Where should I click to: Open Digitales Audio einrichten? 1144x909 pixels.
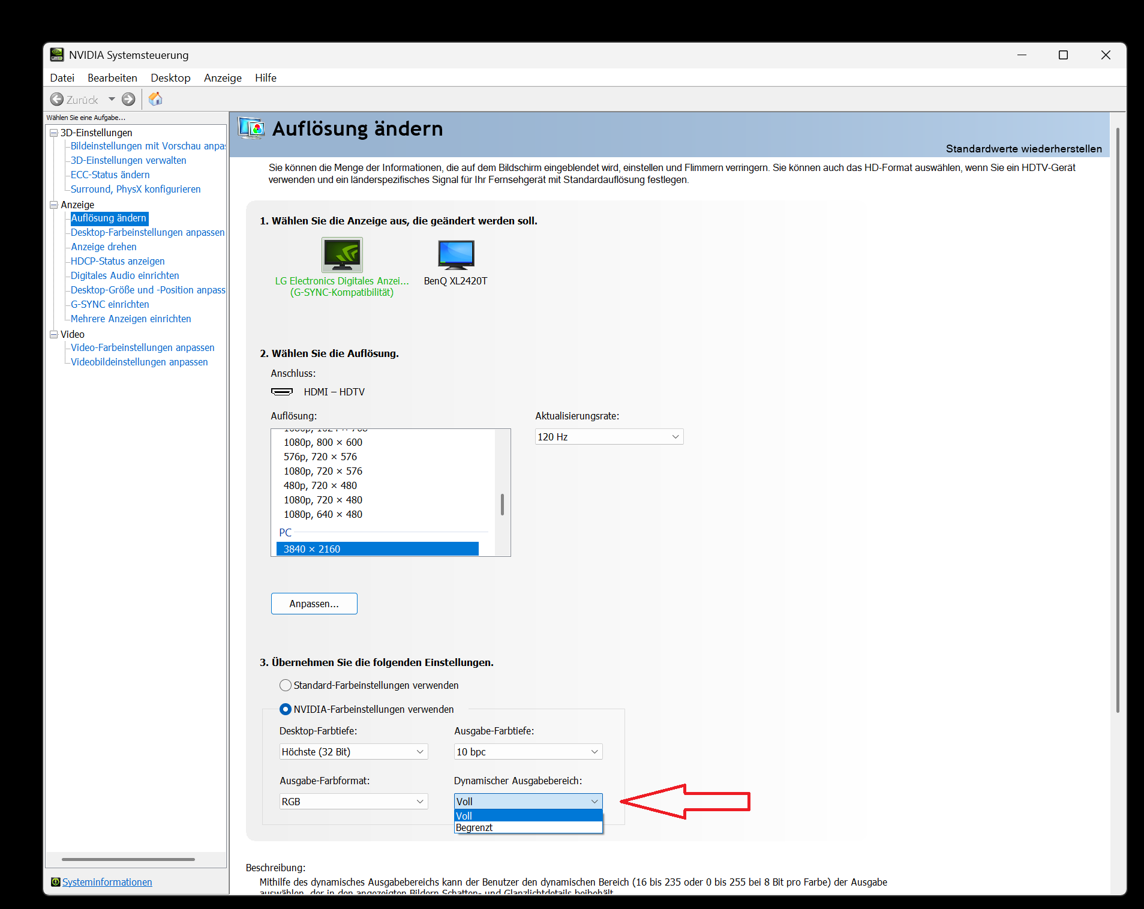[x=125, y=275]
